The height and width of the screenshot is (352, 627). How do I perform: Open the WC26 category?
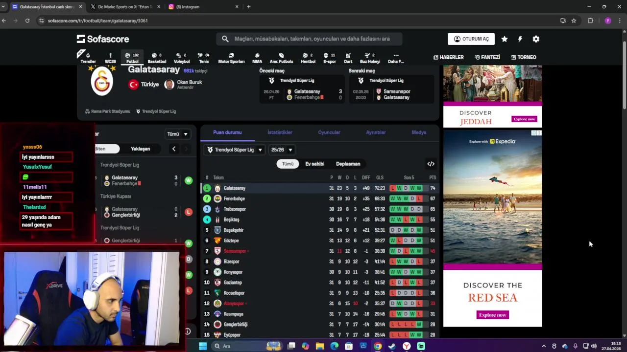click(110, 58)
